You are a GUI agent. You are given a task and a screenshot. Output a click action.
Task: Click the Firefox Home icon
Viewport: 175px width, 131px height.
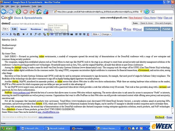coord(39,11)
